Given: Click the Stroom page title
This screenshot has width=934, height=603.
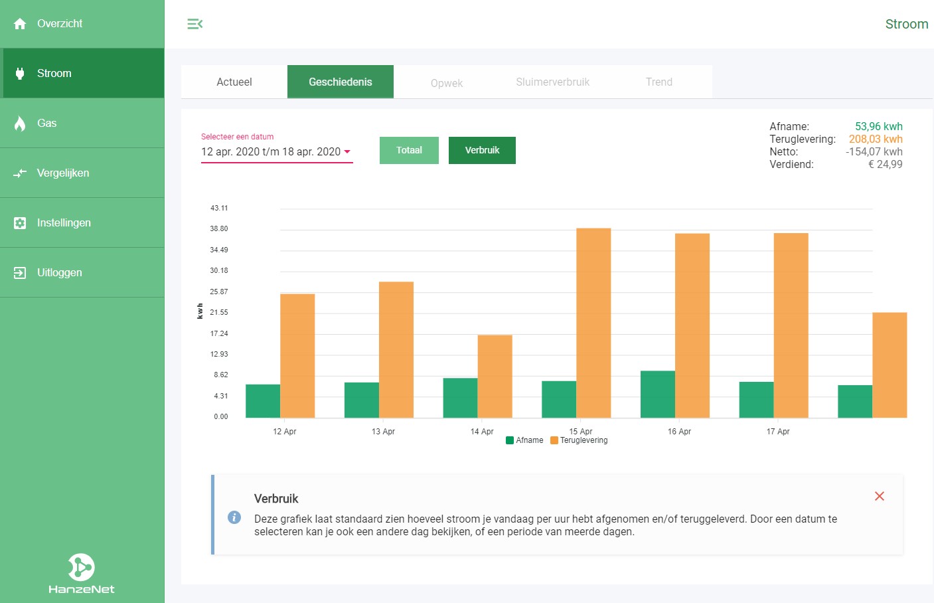Looking at the screenshot, I should tap(907, 24).
